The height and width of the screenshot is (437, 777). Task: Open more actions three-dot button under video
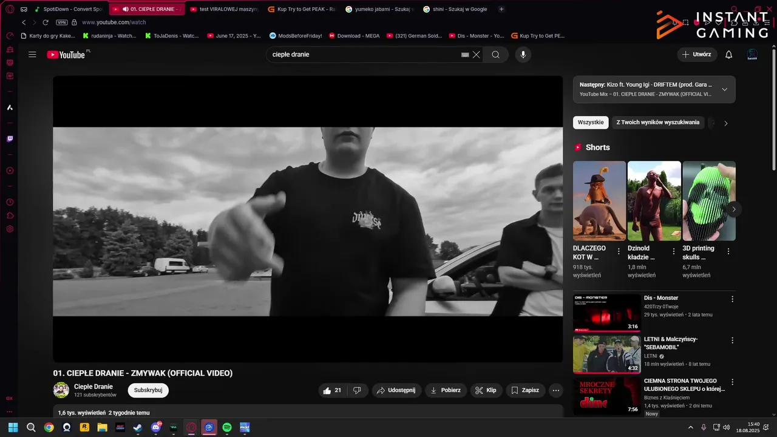[x=555, y=390]
